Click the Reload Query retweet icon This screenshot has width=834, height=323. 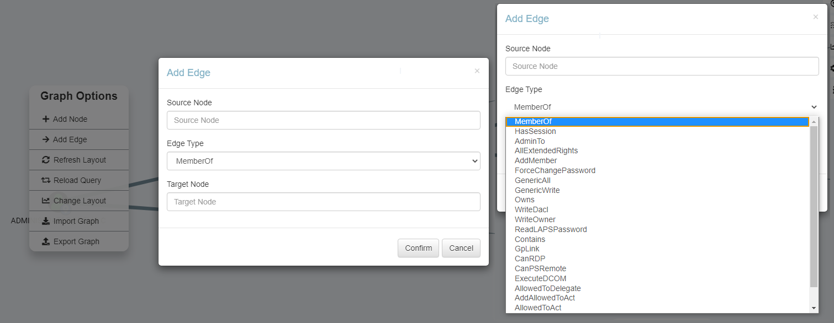coord(46,180)
